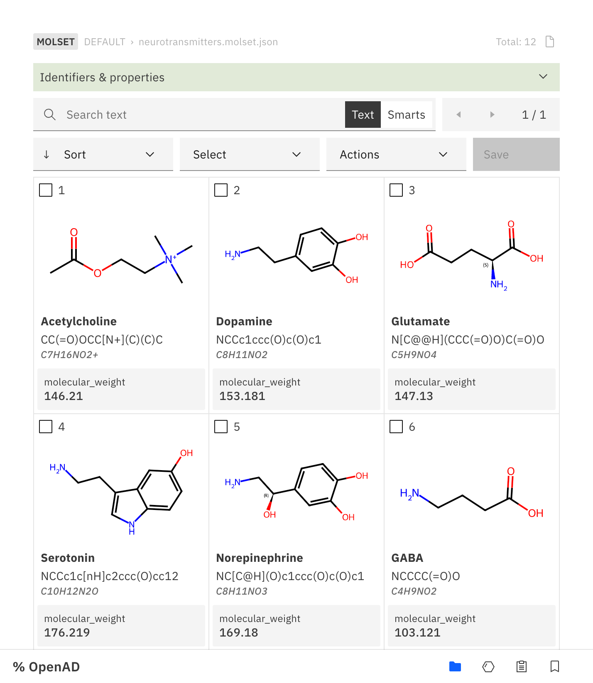Open the Dopamine structure image
Image resolution: width=593 pixels, height=683 pixels.
point(296,256)
